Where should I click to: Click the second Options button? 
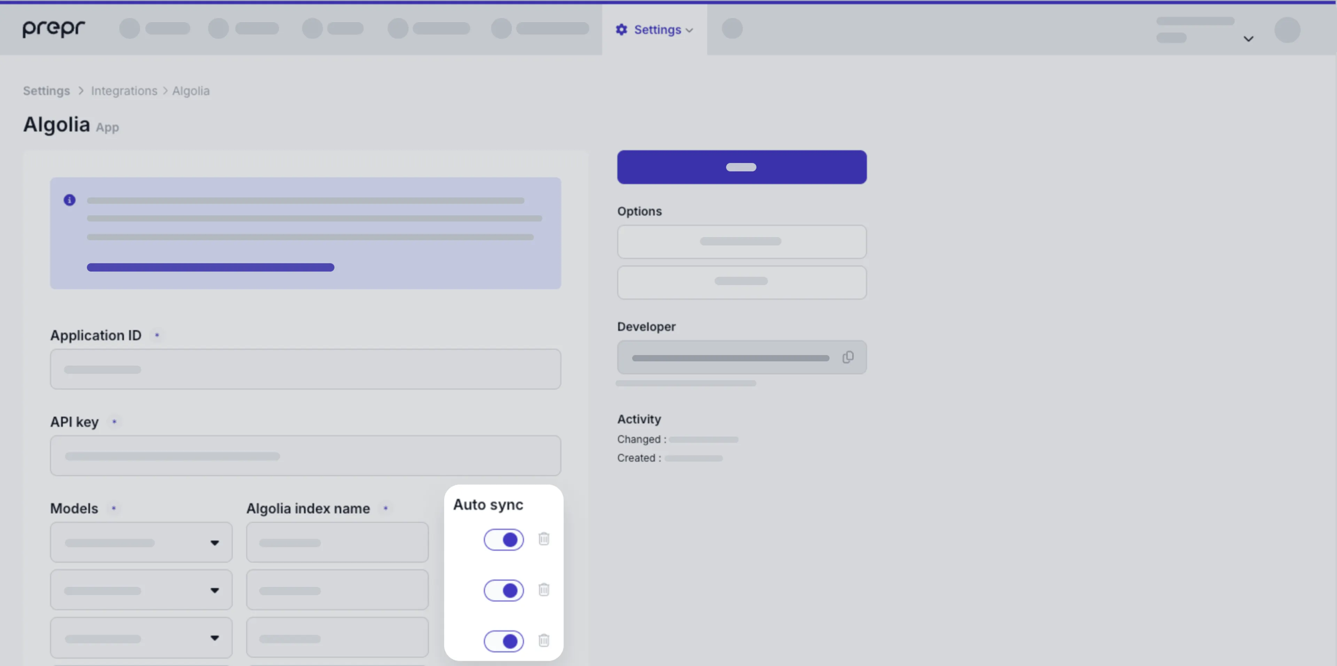[x=742, y=282]
